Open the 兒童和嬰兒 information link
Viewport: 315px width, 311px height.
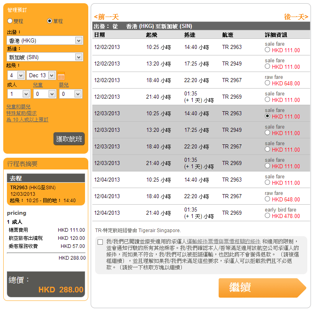[19, 107]
